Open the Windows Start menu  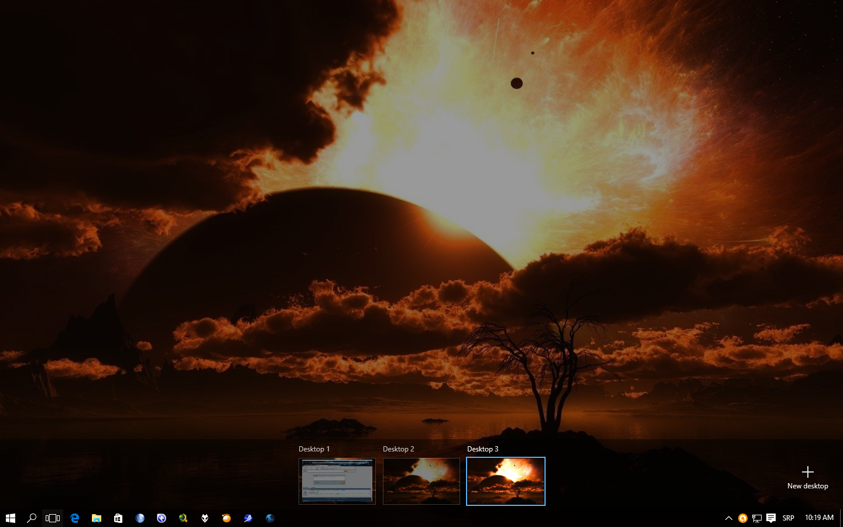(10, 518)
